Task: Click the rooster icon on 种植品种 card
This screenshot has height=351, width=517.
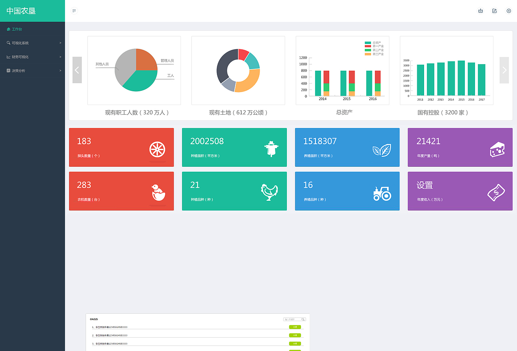Action: click(x=269, y=192)
